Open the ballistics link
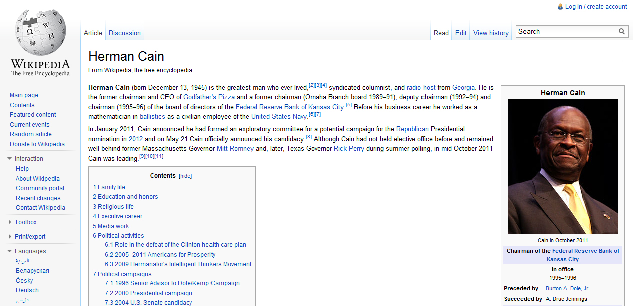Image resolution: width=633 pixels, height=306 pixels. click(152, 117)
